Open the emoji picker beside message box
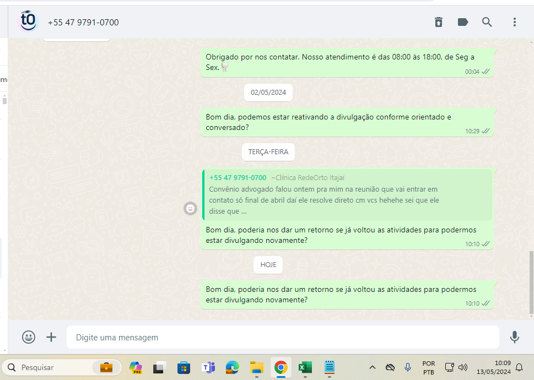This screenshot has height=380, width=534. tap(29, 337)
